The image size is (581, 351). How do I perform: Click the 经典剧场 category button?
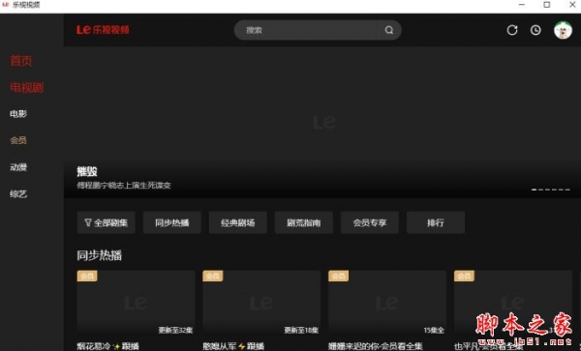(x=238, y=222)
